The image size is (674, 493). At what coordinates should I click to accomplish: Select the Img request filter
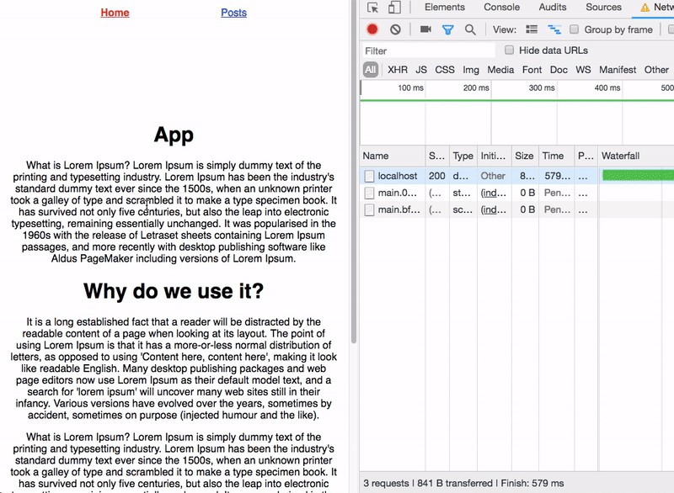tap(472, 70)
